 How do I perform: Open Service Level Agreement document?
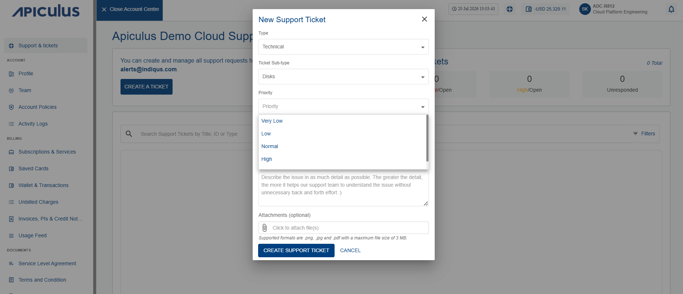pyautogui.click(x=47, y=263)
